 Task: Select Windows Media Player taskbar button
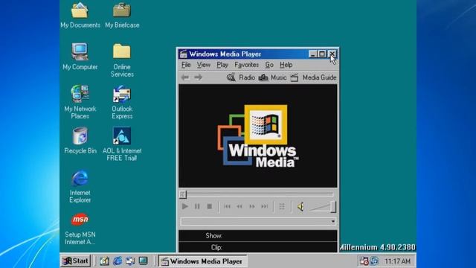[x=203, y=261]
